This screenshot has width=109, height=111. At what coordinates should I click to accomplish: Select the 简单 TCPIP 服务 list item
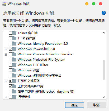click(46, 92)
